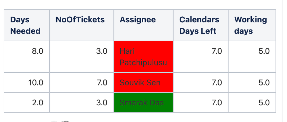287x122 pixels.
Task: Select the NoOfTickets column header
Action: (82, 25)
